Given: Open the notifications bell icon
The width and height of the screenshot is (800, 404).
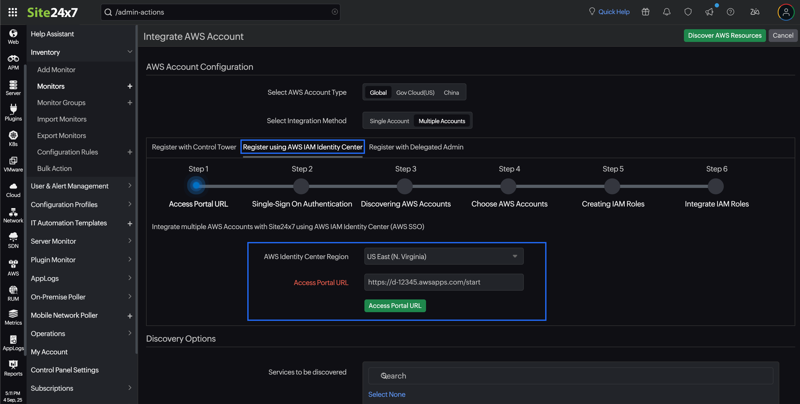Looking at the screenshot, I should [667, 12].
